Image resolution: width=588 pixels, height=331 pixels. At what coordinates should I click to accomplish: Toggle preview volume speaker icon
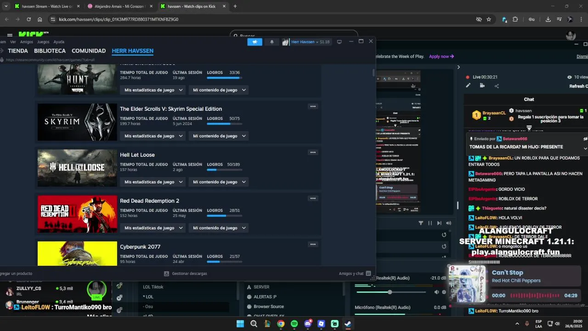448,223
